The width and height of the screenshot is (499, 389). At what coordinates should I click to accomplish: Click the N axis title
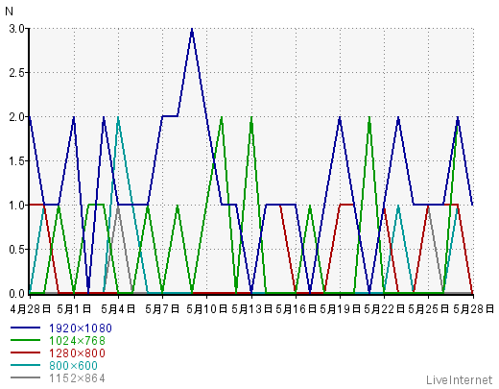[x=10, y=12]
